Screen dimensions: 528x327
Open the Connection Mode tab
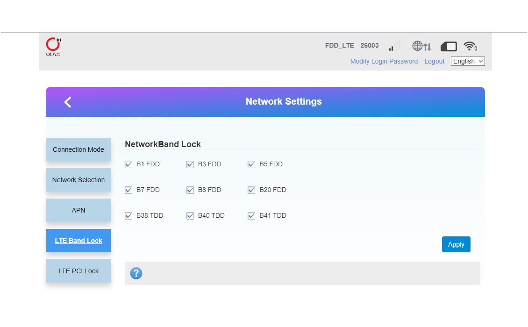[78, 149]
